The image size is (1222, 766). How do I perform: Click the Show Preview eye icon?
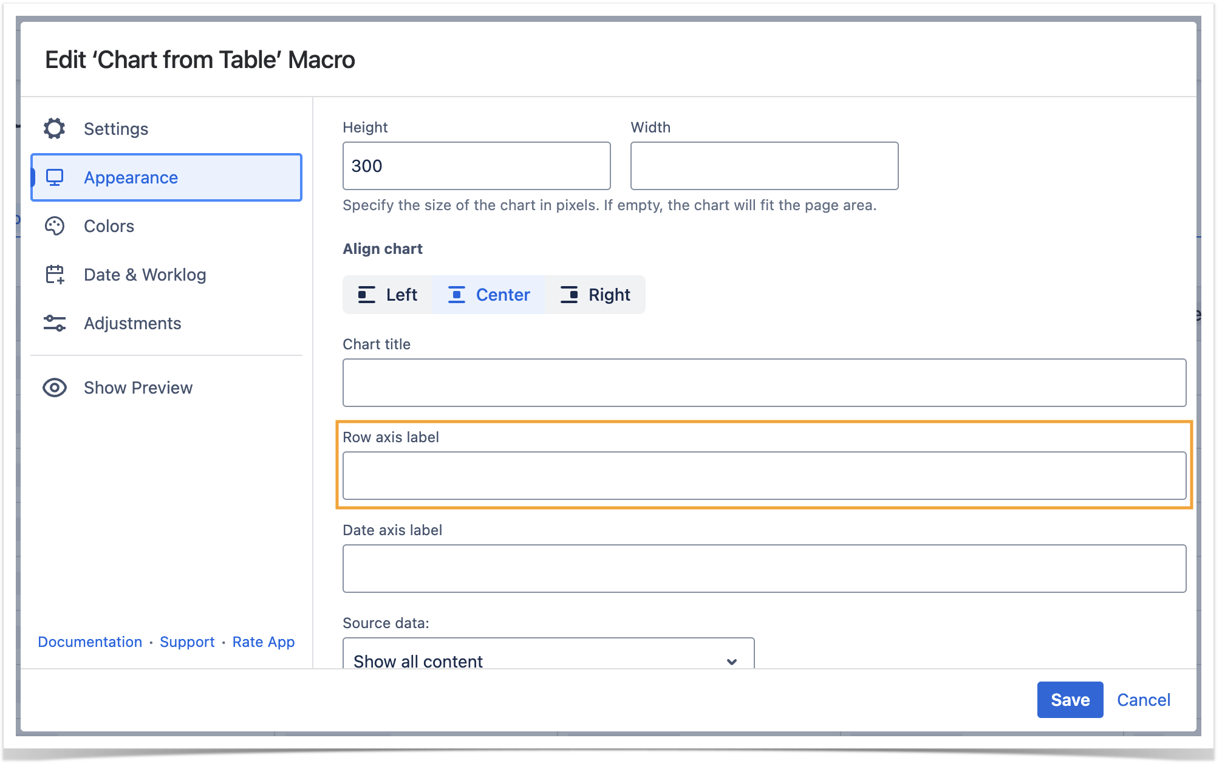point(55,388)
